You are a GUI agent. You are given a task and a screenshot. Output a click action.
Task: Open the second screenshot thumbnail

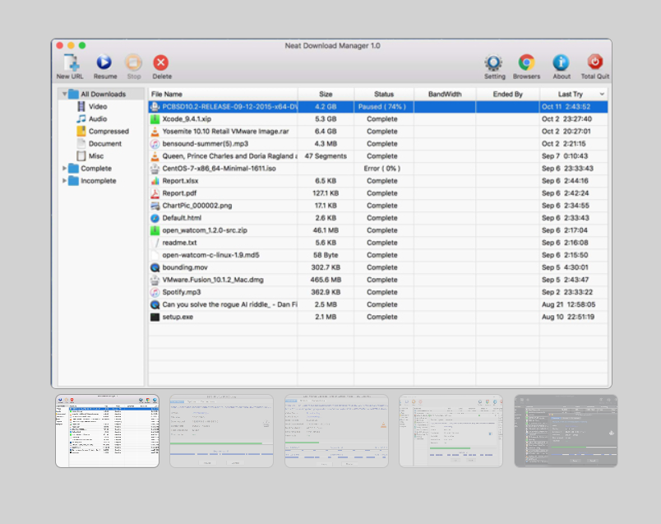(222, 431)
